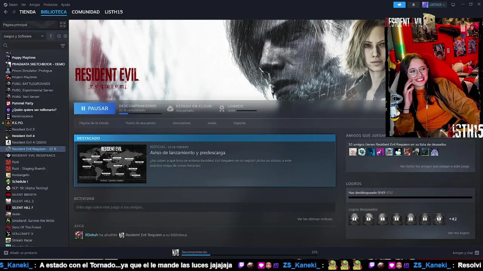Open RDekuh's avatar in activity feed

coord(78,235)
